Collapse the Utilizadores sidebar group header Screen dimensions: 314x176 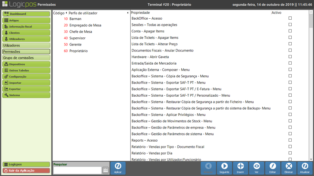[26, 39]
